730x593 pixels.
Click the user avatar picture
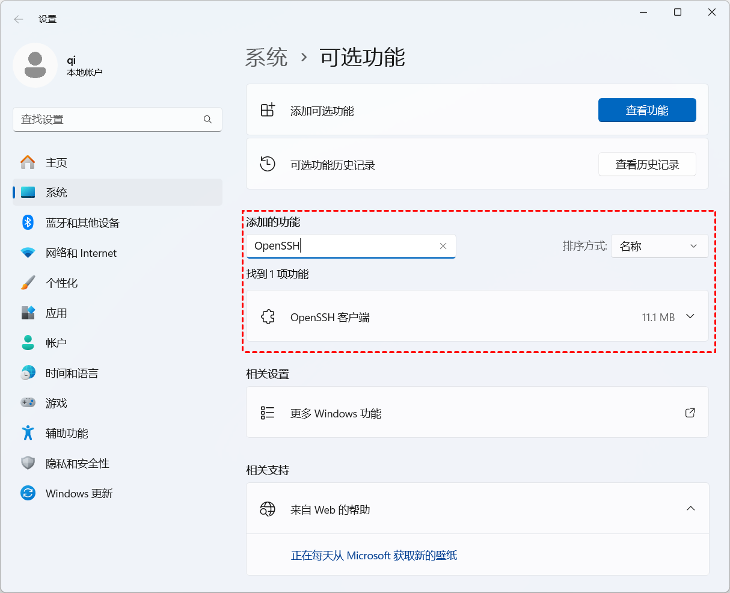(35, 66)
